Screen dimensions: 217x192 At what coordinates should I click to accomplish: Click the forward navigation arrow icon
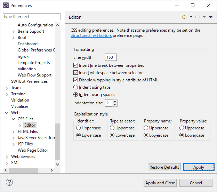[198, 17]
